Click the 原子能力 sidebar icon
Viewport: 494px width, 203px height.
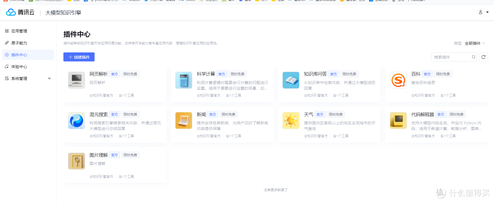6,43
